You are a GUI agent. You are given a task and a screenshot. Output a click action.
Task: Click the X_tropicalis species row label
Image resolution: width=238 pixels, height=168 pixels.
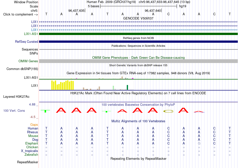[x=30, y=151]
